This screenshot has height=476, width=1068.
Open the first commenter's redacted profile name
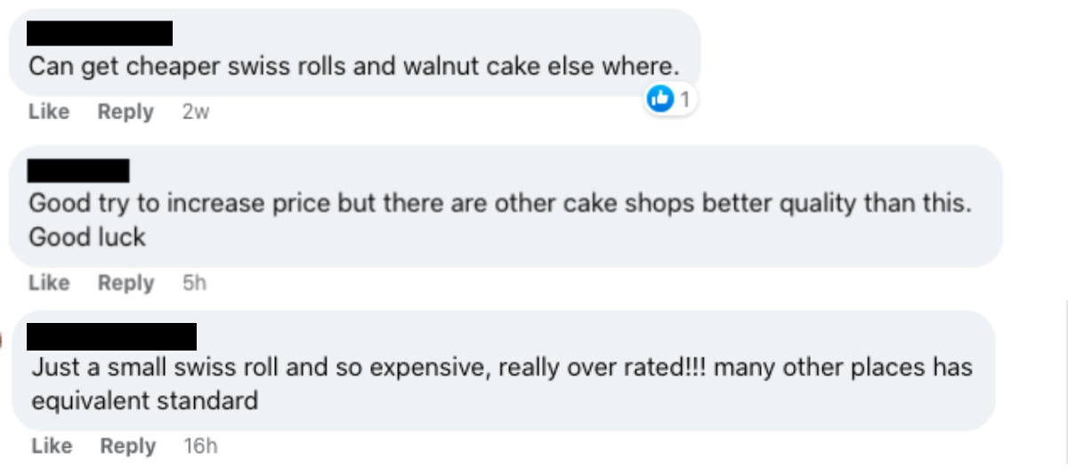point(99,33)
